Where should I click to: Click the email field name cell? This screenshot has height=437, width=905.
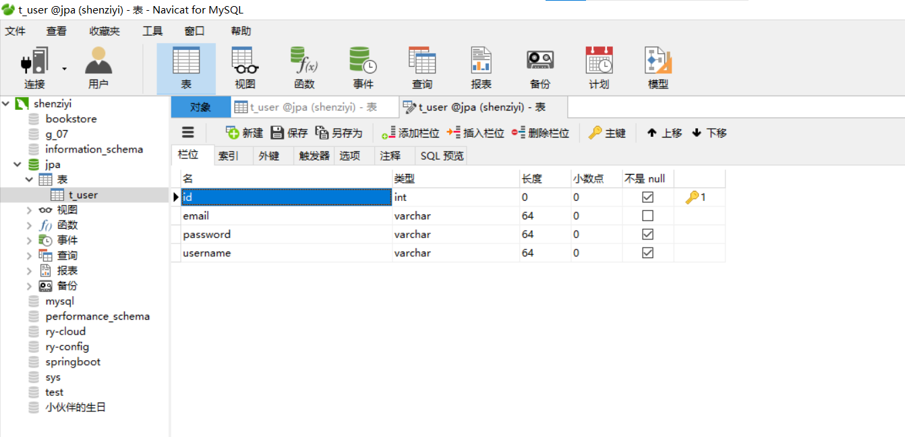point(287,216)
